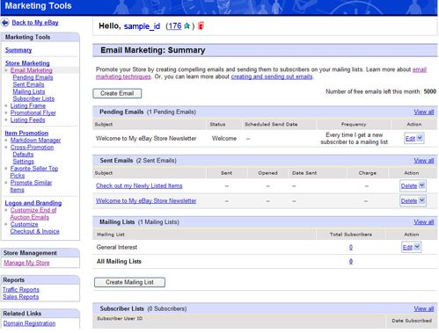Open General Interest total subscribers count 0
The width and height of the screenshot is (439, 333).
click(x=351, y=247)
